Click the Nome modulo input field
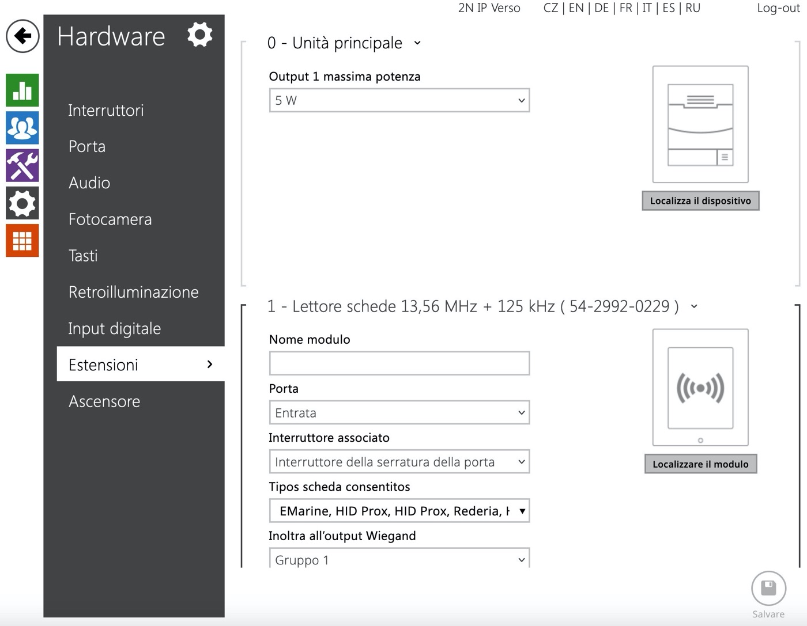 [x=399, y=363]
